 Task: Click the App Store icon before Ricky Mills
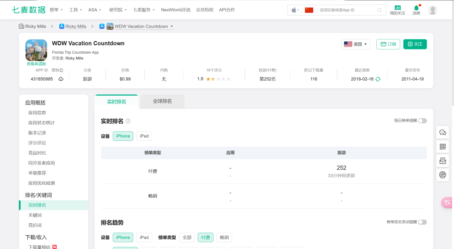62,26
